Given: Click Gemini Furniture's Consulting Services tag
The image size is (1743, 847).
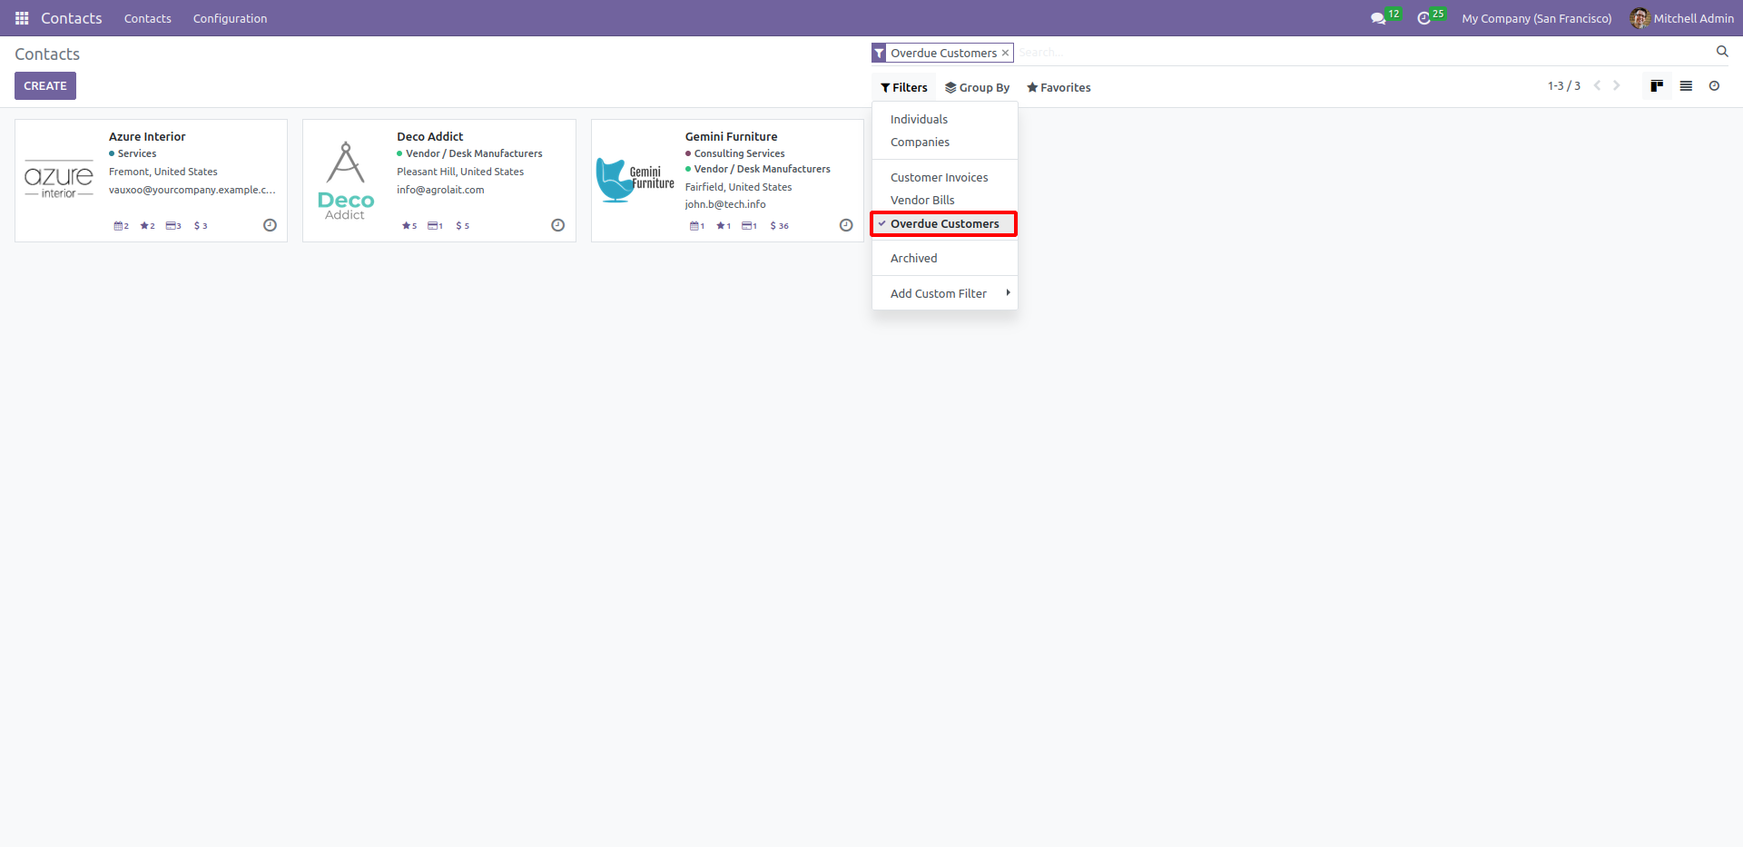Looking at the screenshot, I should pyautogui.click(x=735, y=154).
